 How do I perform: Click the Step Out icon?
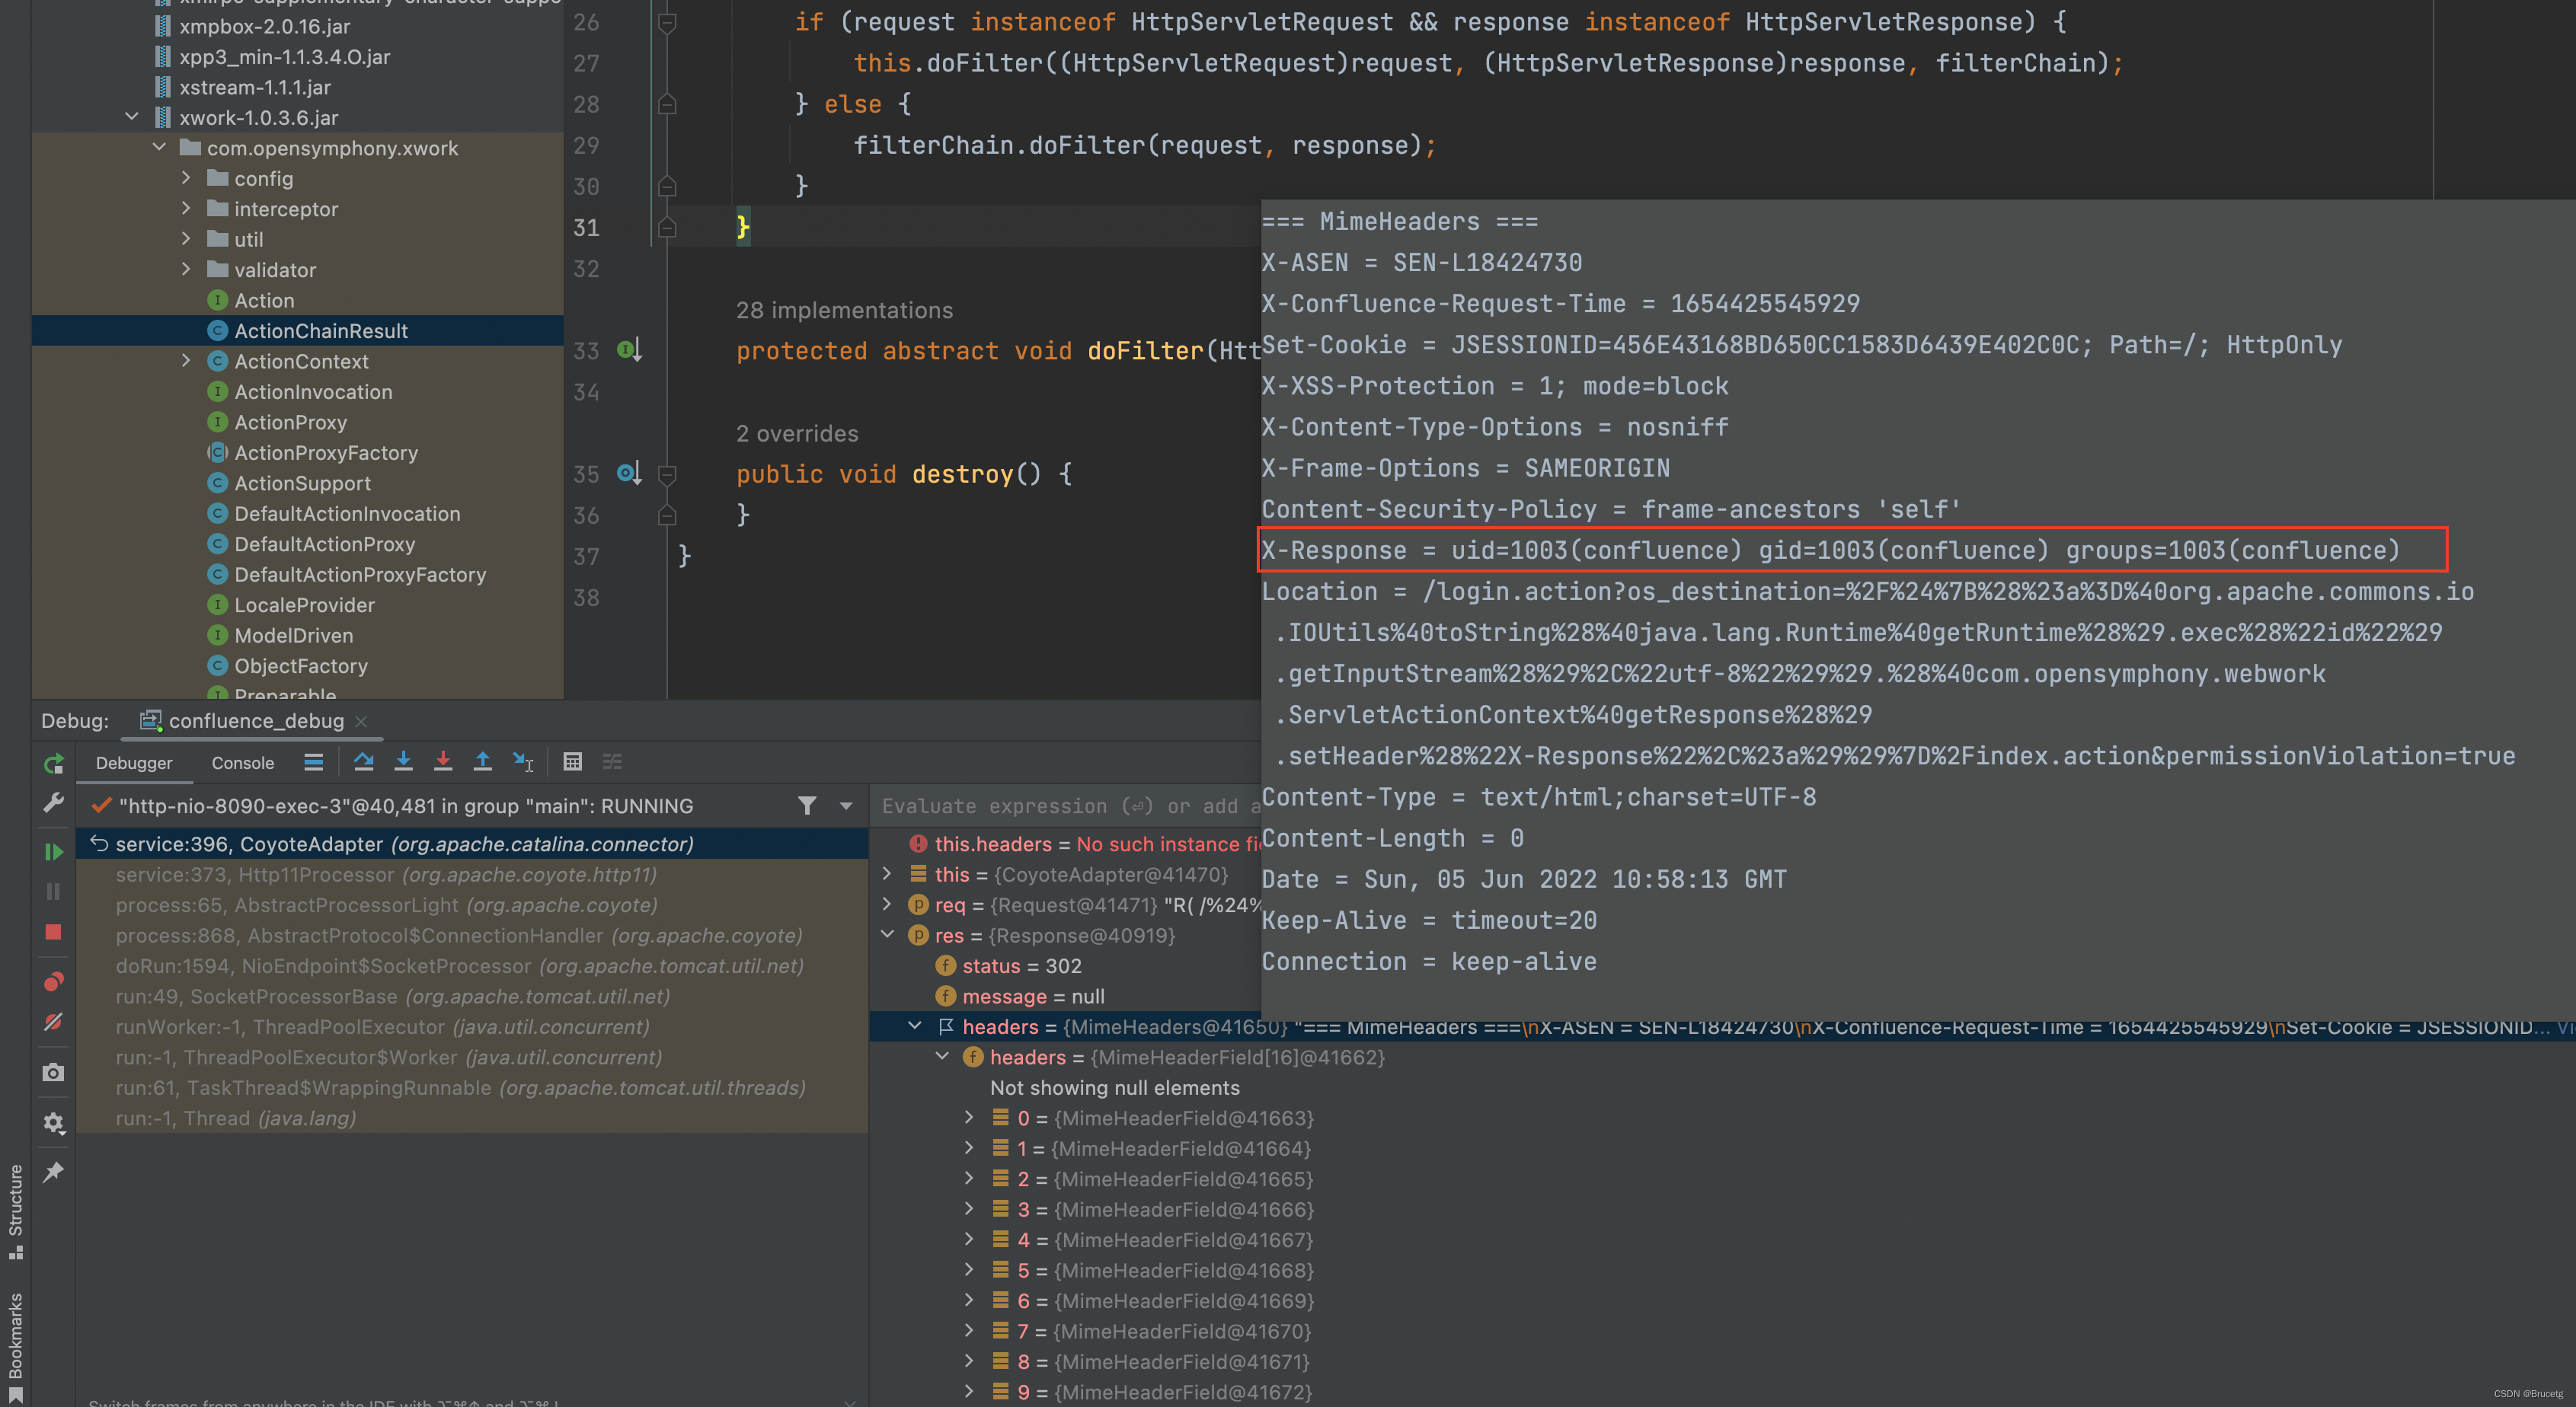click(x=482, y=761)
